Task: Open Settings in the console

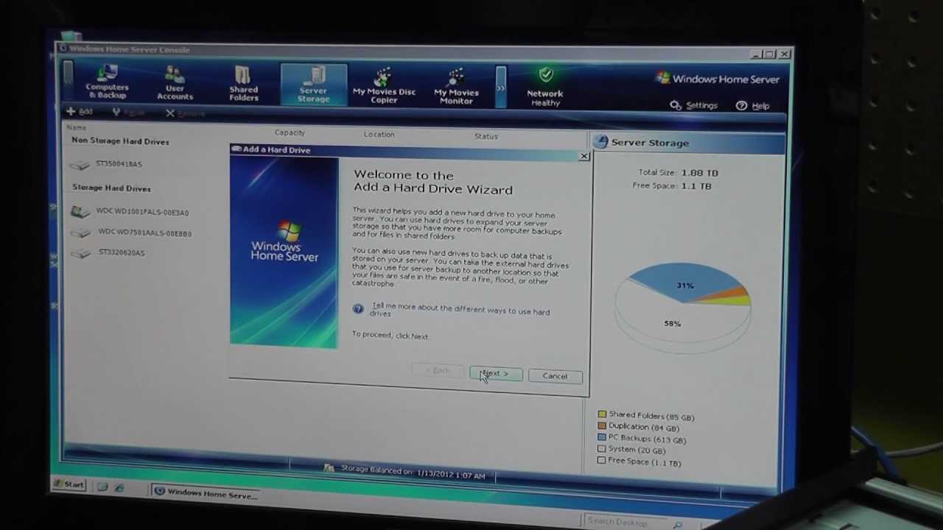Action: click(x=693, y=105)
